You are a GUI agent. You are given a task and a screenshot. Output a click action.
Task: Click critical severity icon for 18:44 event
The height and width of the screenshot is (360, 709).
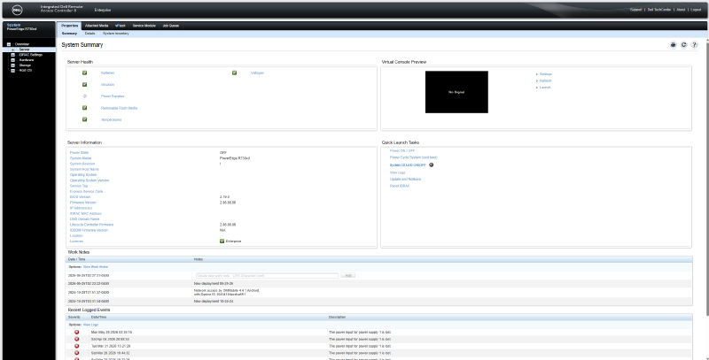click(77, 353)
